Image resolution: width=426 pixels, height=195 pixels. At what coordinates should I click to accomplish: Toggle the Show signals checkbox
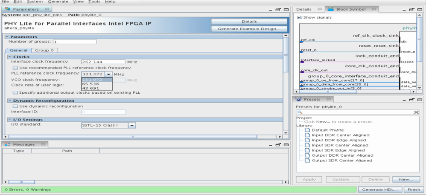[299, 17]
